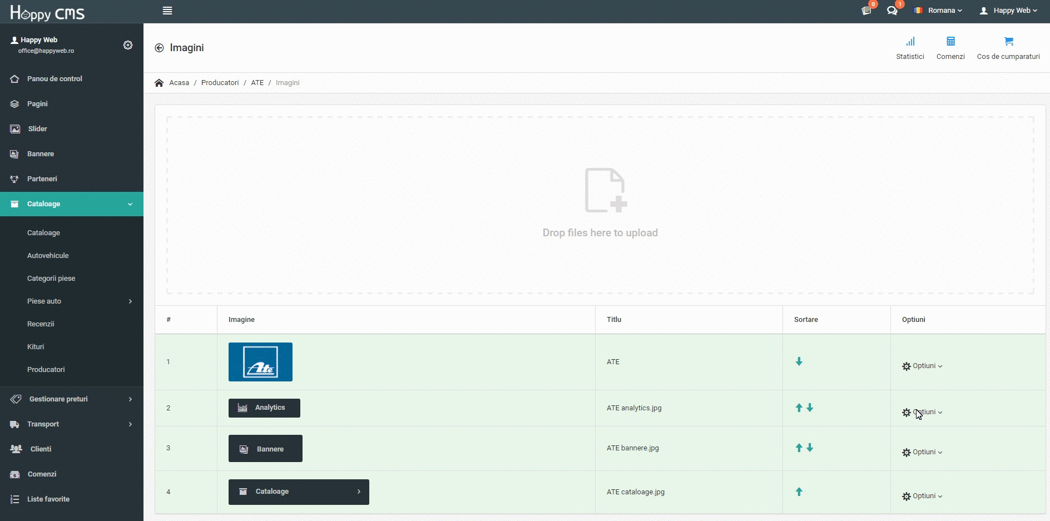
Task: Move ATE analytics.jpg down
Action: click(810, 408)
